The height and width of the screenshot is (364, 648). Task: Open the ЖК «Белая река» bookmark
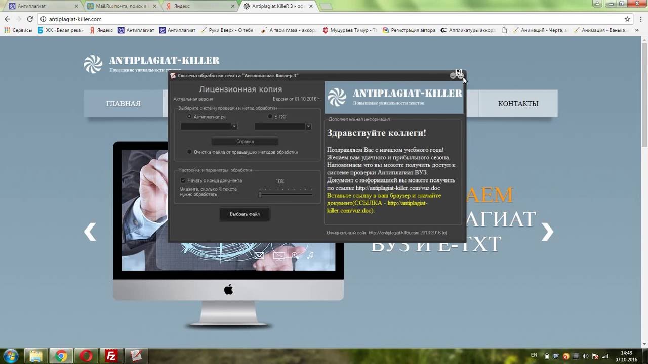pos(60,30)
